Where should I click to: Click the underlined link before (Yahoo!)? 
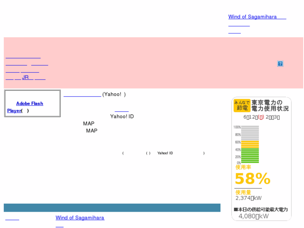coord(82,95)
